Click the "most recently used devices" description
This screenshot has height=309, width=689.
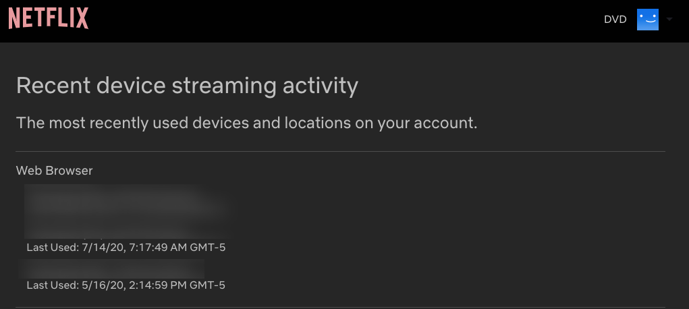click(246, 123)
